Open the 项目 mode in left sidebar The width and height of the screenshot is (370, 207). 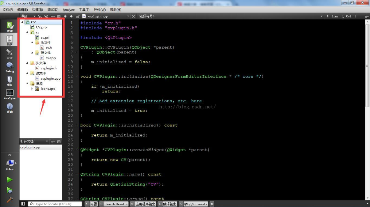tap(10, 81)
